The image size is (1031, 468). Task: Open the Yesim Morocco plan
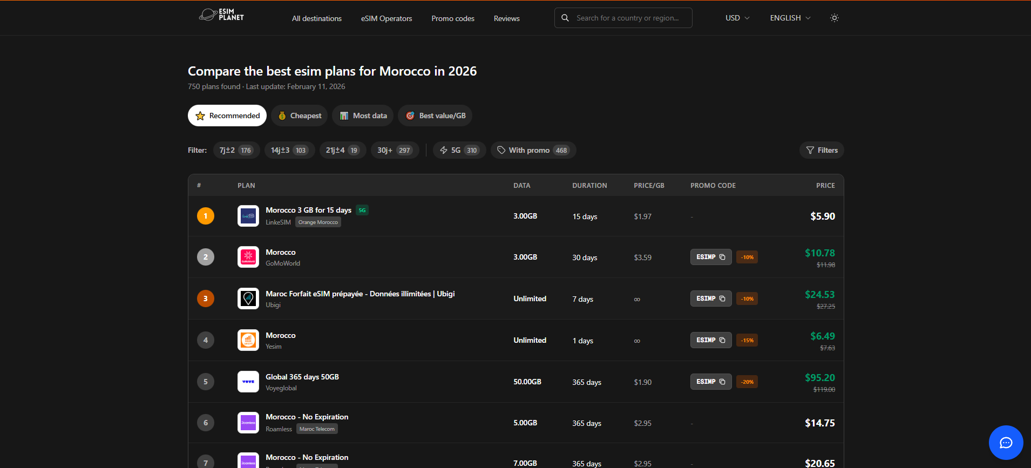[281, 335]
